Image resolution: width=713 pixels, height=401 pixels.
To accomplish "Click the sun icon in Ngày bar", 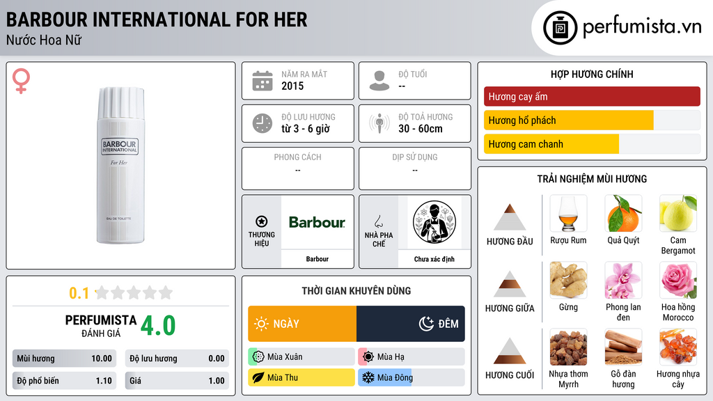I will tap(261, 324).
